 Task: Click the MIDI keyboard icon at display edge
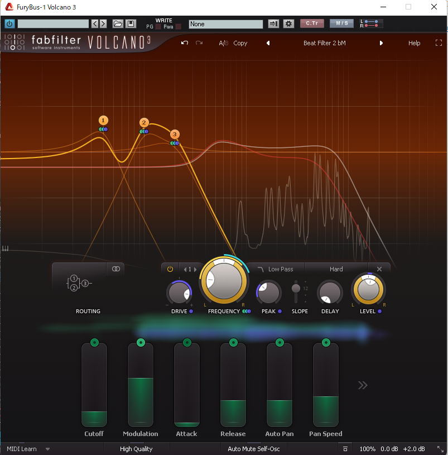pyautogui.click(x=5, y=248)
